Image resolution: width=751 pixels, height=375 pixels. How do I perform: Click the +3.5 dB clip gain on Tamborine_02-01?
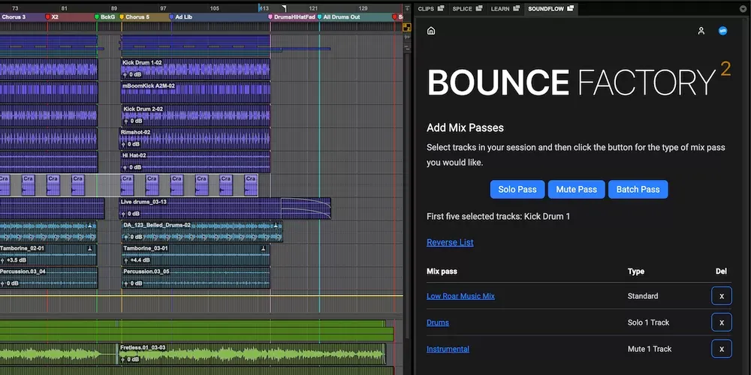[14, 261]
